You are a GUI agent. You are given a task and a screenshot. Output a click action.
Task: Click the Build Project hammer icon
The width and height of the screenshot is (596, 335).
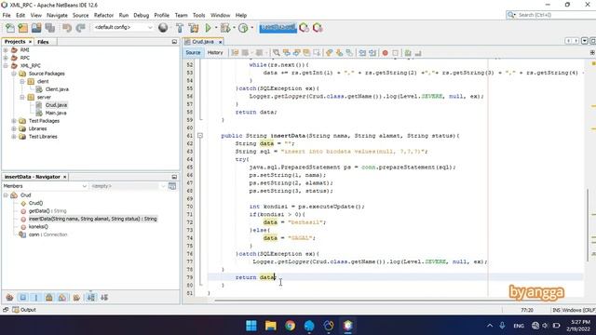tap(180, 28)
